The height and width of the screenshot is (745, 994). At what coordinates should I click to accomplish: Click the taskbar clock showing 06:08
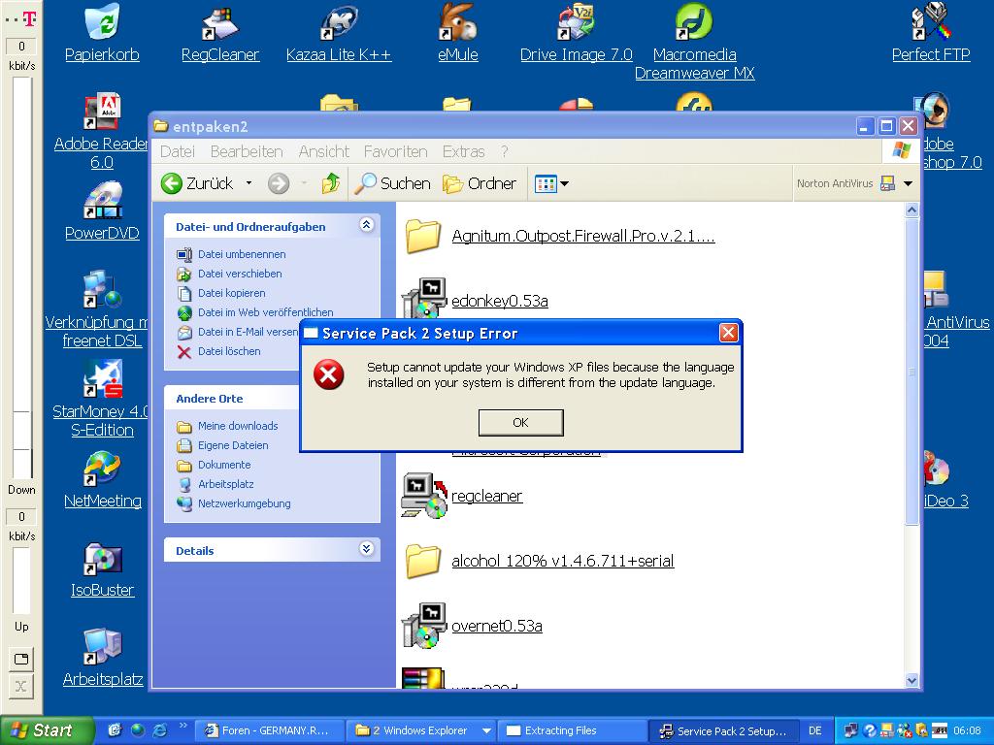coord(968,731)
